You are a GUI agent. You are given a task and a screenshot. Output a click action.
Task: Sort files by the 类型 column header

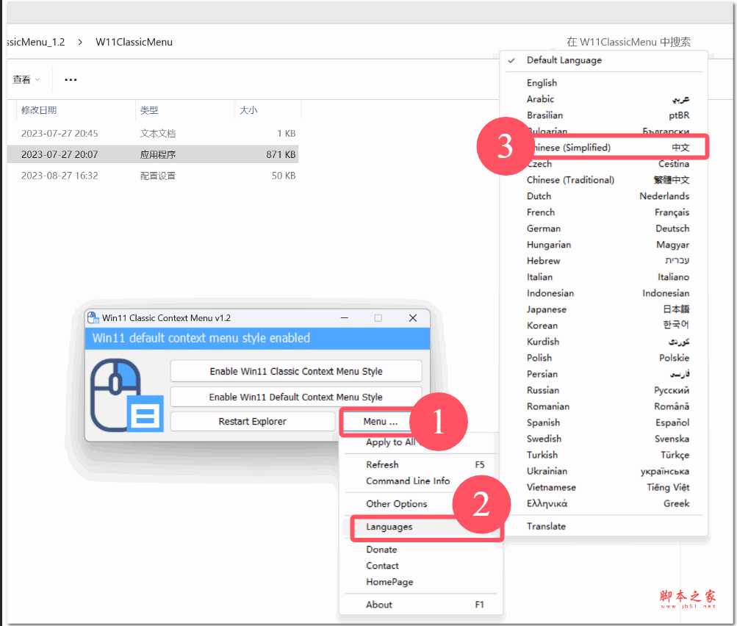click(x=149, y=110)
